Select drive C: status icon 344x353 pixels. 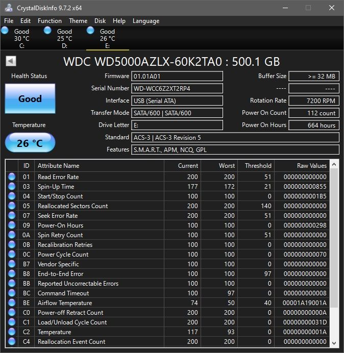(5, 31)
